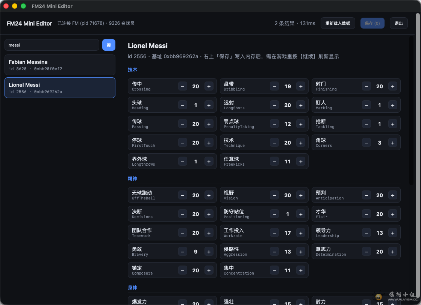Decrease the Corners (角球) value
The width and height of the screenshot is (421, 305).
(366, 143)
